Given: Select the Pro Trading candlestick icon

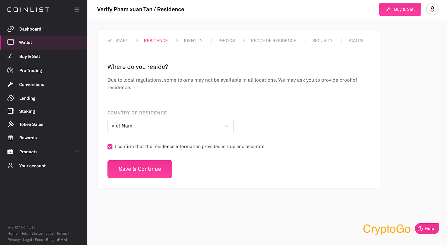Looking at the screenshot, I should pos(10,70).
